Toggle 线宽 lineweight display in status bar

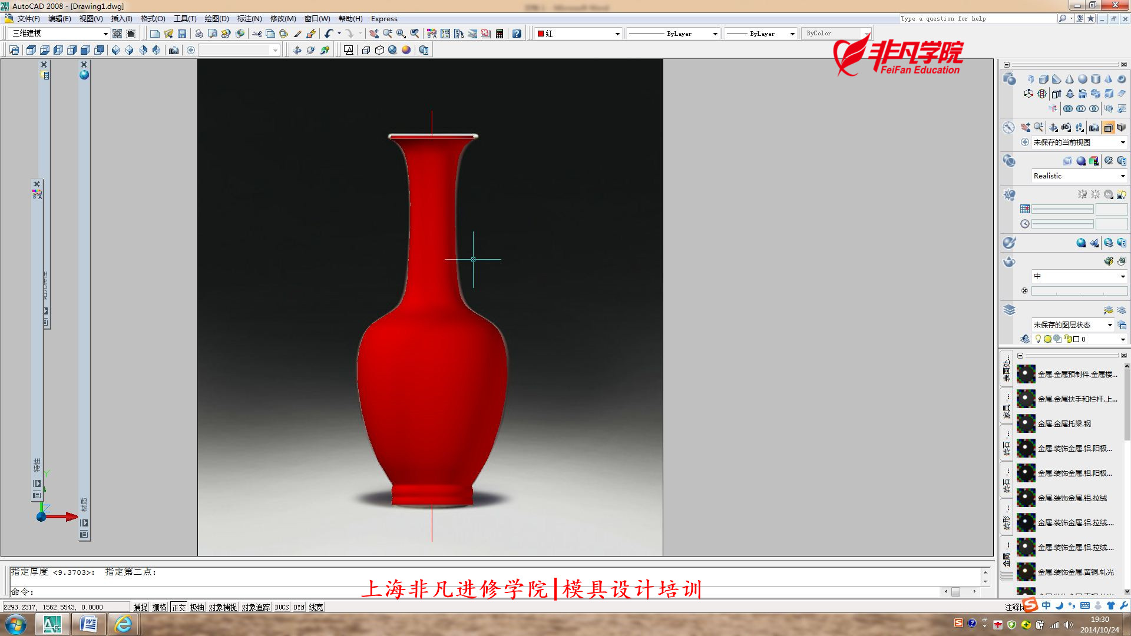316,607
